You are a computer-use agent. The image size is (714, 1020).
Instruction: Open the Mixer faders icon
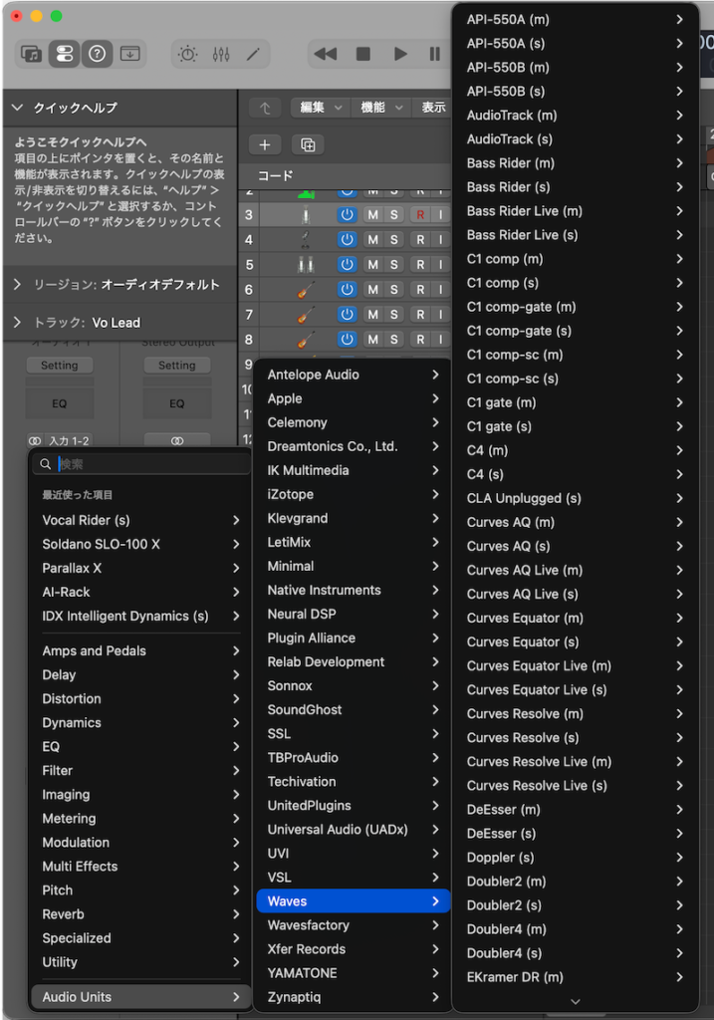(x=221, y=54)
